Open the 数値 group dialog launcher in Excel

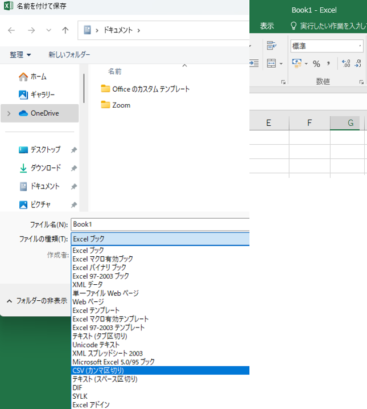tap(361, 82)
